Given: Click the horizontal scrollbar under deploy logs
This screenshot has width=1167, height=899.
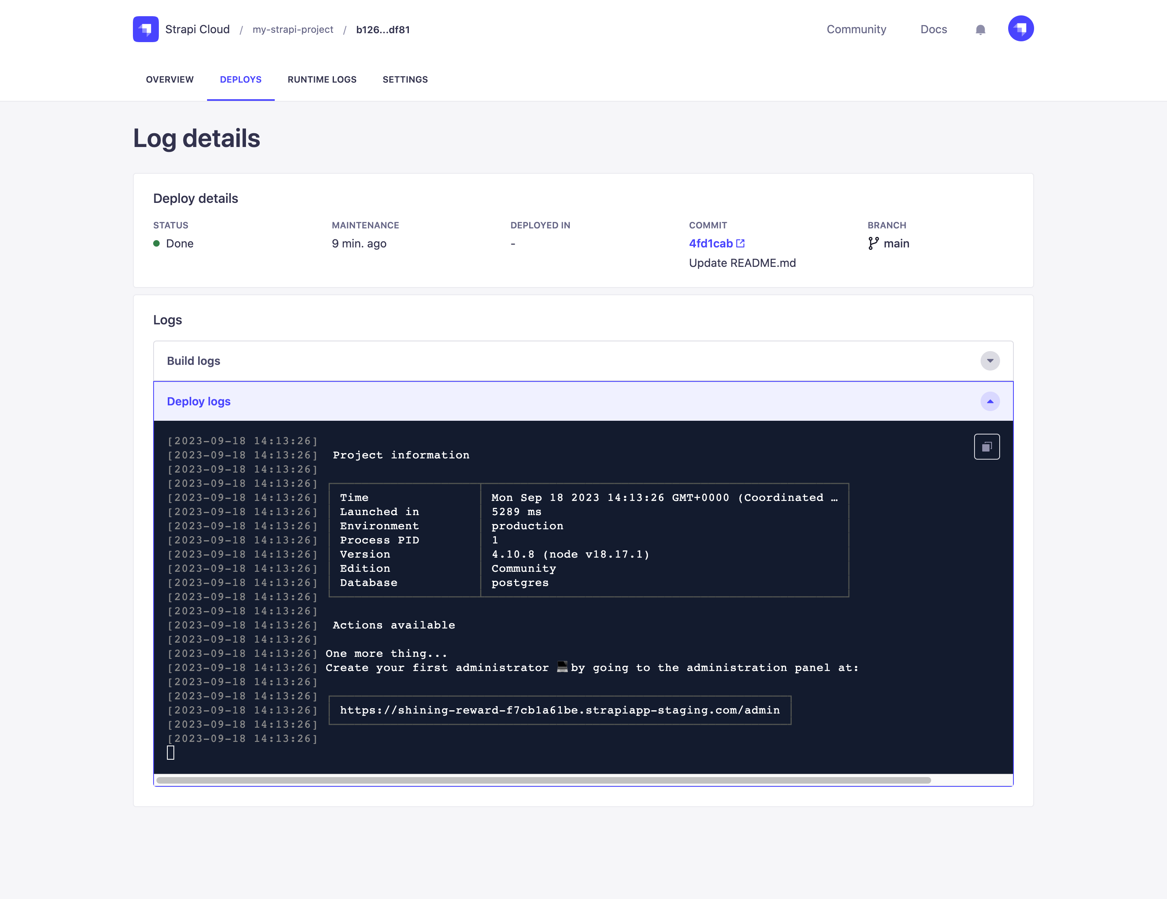Looking at the screenshot, I should 543,780.
